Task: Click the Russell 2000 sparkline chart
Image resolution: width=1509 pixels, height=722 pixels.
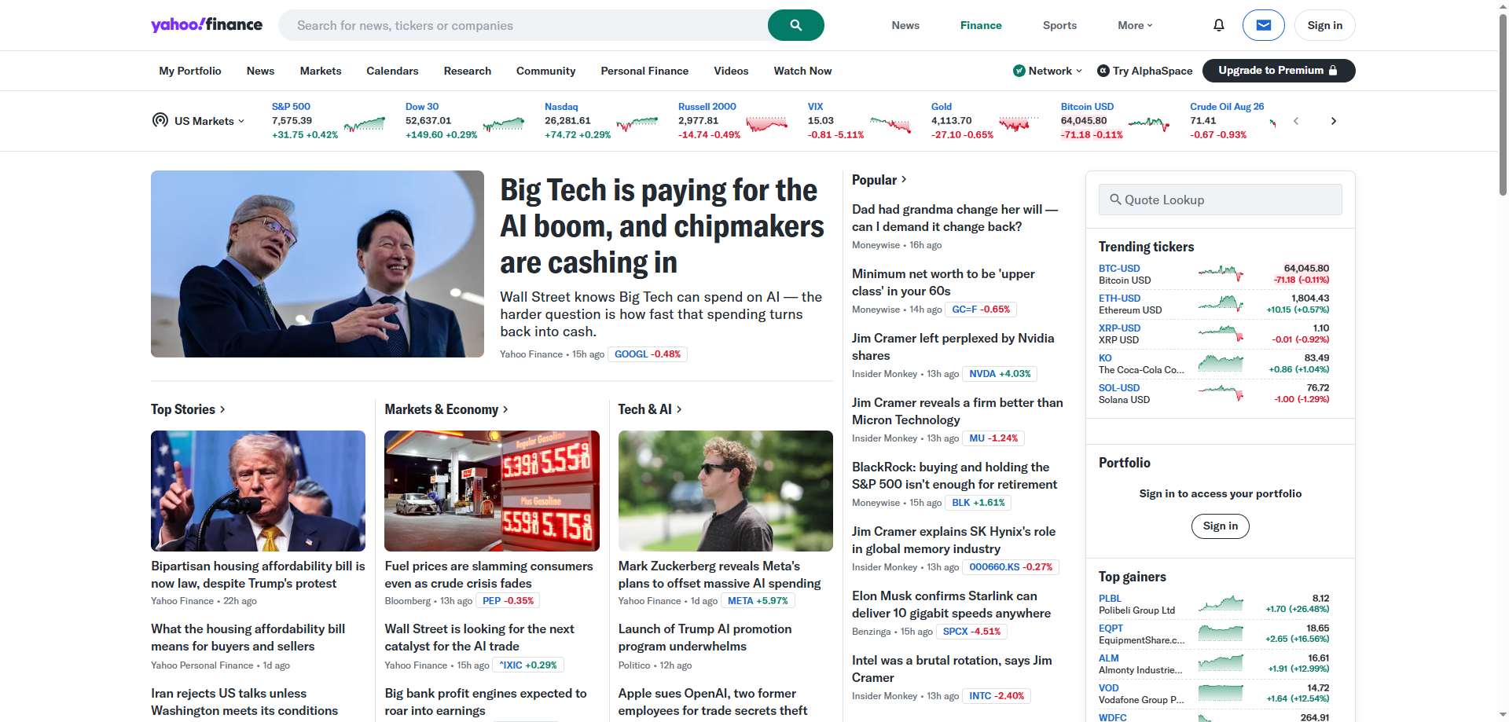Action: (767, 123)
